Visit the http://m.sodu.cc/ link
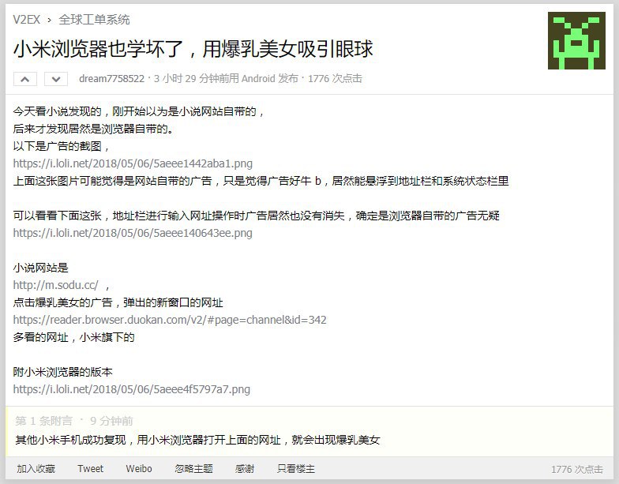The height and width of the screenshot is (484, 619). coord(55,285)
